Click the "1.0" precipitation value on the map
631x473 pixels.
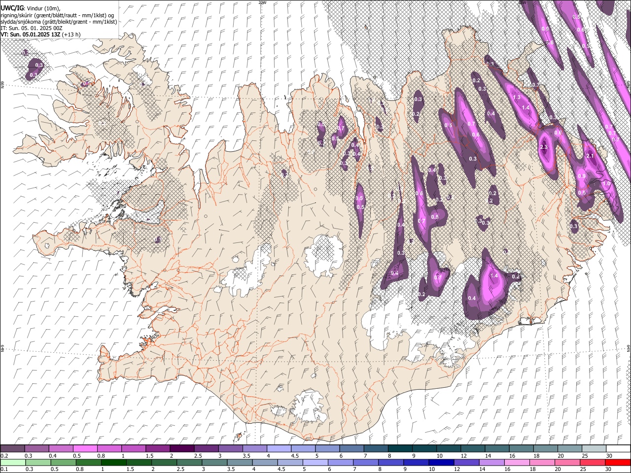(606, 183)
